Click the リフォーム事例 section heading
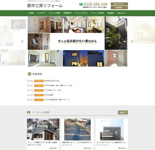This screenshot has width=155, height=150. tap(41, 112)
